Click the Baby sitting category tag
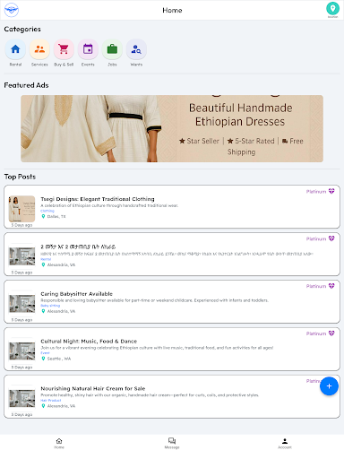The height and width of the screenshot is (459, 344). (50, 306)
